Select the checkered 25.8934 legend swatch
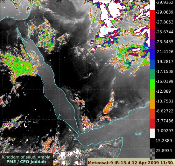Viewport: 175px width, 166px height. [x=152, y=154]
